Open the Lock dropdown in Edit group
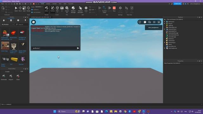The width and height of the screenshot is (203, 114). coord(92,10)
